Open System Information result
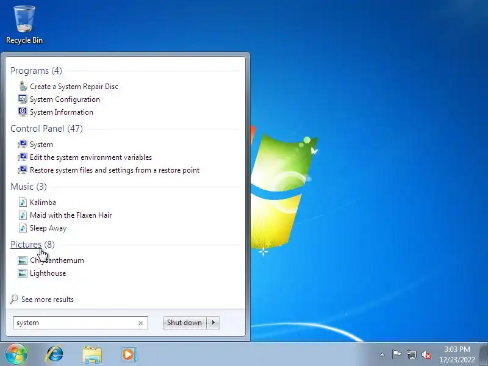This screenshot has width=488, height=366. (62, 112)
